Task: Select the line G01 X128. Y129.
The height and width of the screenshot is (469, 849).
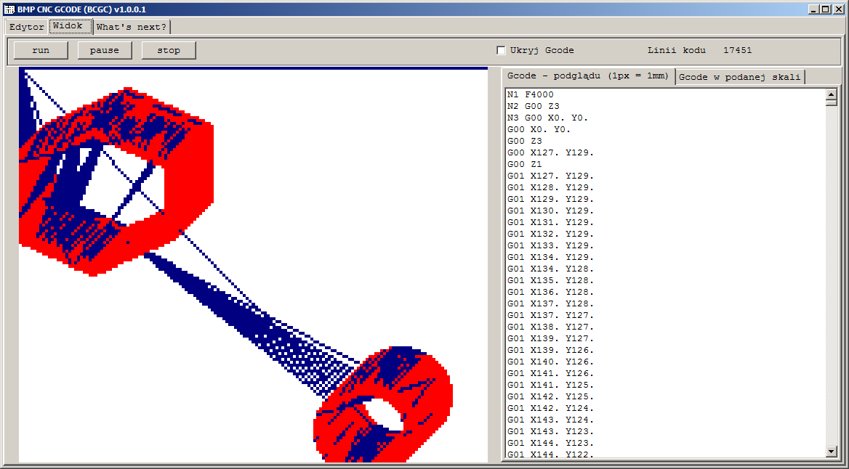Action: (x=551, y=187)
